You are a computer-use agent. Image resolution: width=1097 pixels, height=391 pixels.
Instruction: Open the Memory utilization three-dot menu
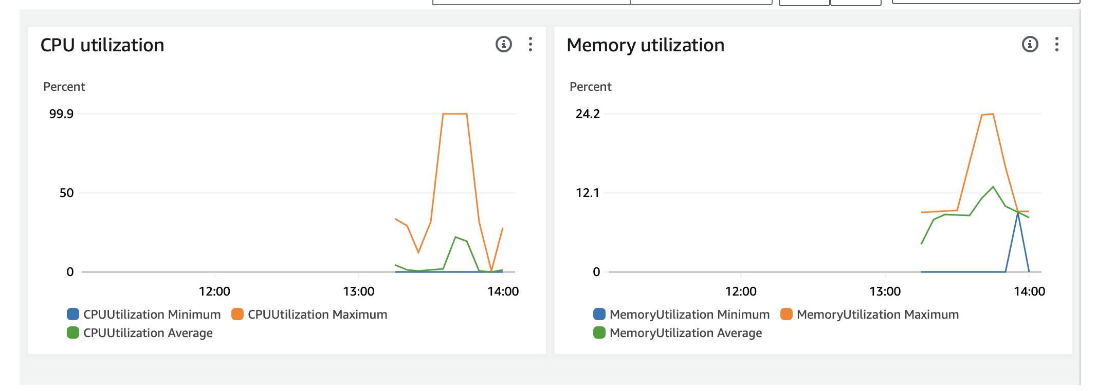click(1056, 45)
